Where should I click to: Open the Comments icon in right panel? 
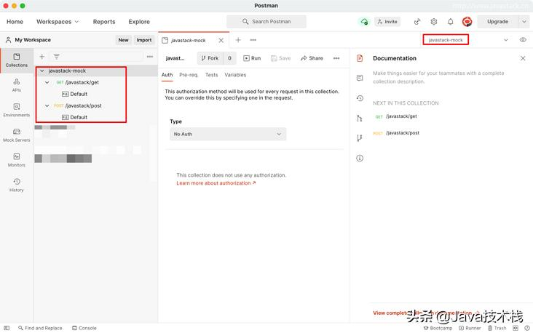(360, 78)
